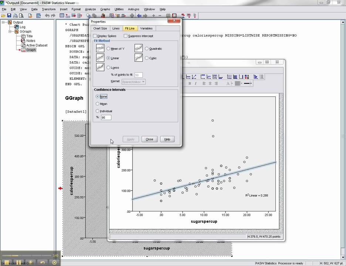
Task: Click the Go to Variable icon
Action: click(74, 16)
